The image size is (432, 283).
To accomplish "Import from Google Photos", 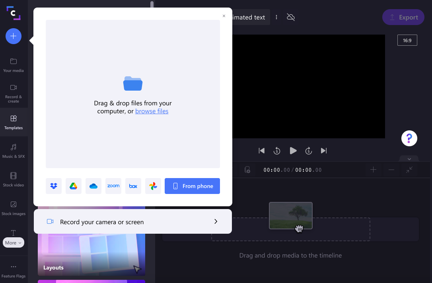I will point(153,186).
